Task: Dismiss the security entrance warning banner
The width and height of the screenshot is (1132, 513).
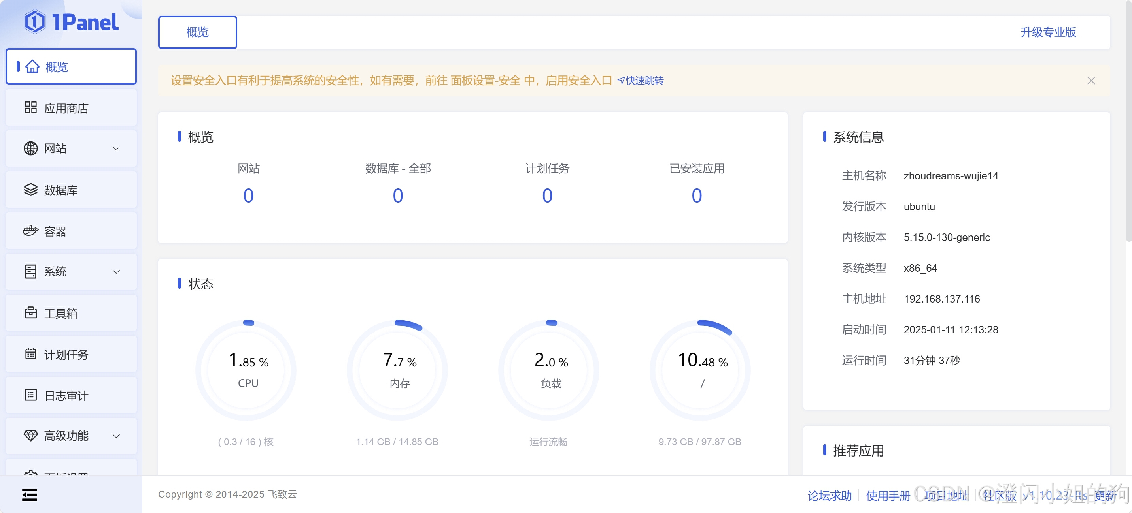Action: click(x=1091, y=81)
